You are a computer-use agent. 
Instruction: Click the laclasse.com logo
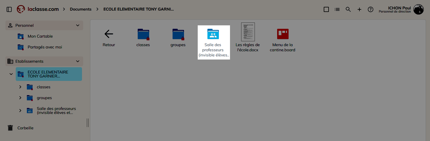point(38,9)
